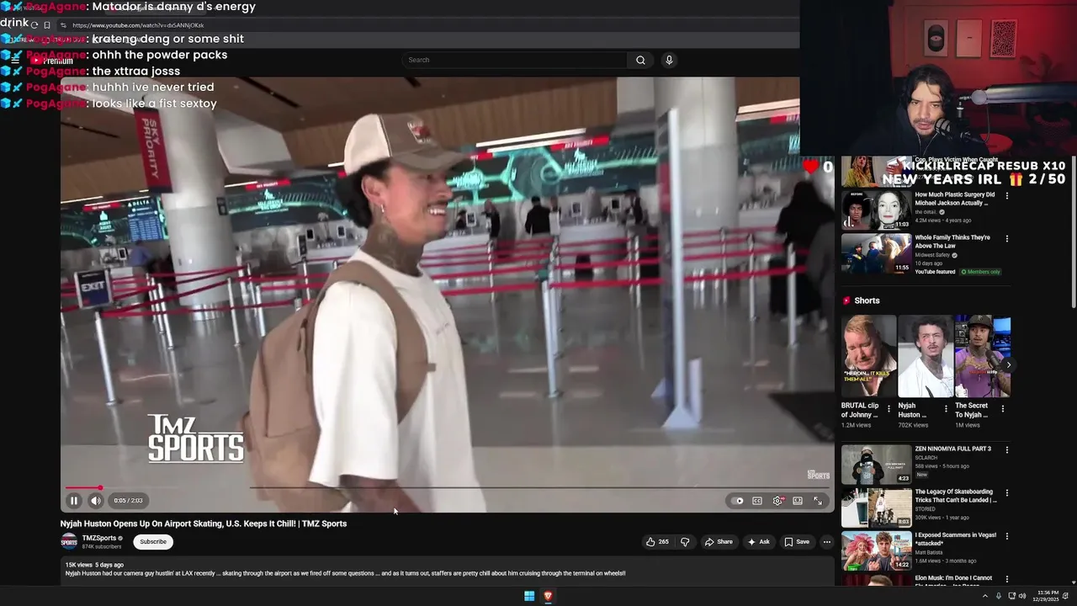Image resolution: width=1077 pixels, height=606 pixels.
Task: Show next Shorts with the arrow button
Action: pos(1008,364)
